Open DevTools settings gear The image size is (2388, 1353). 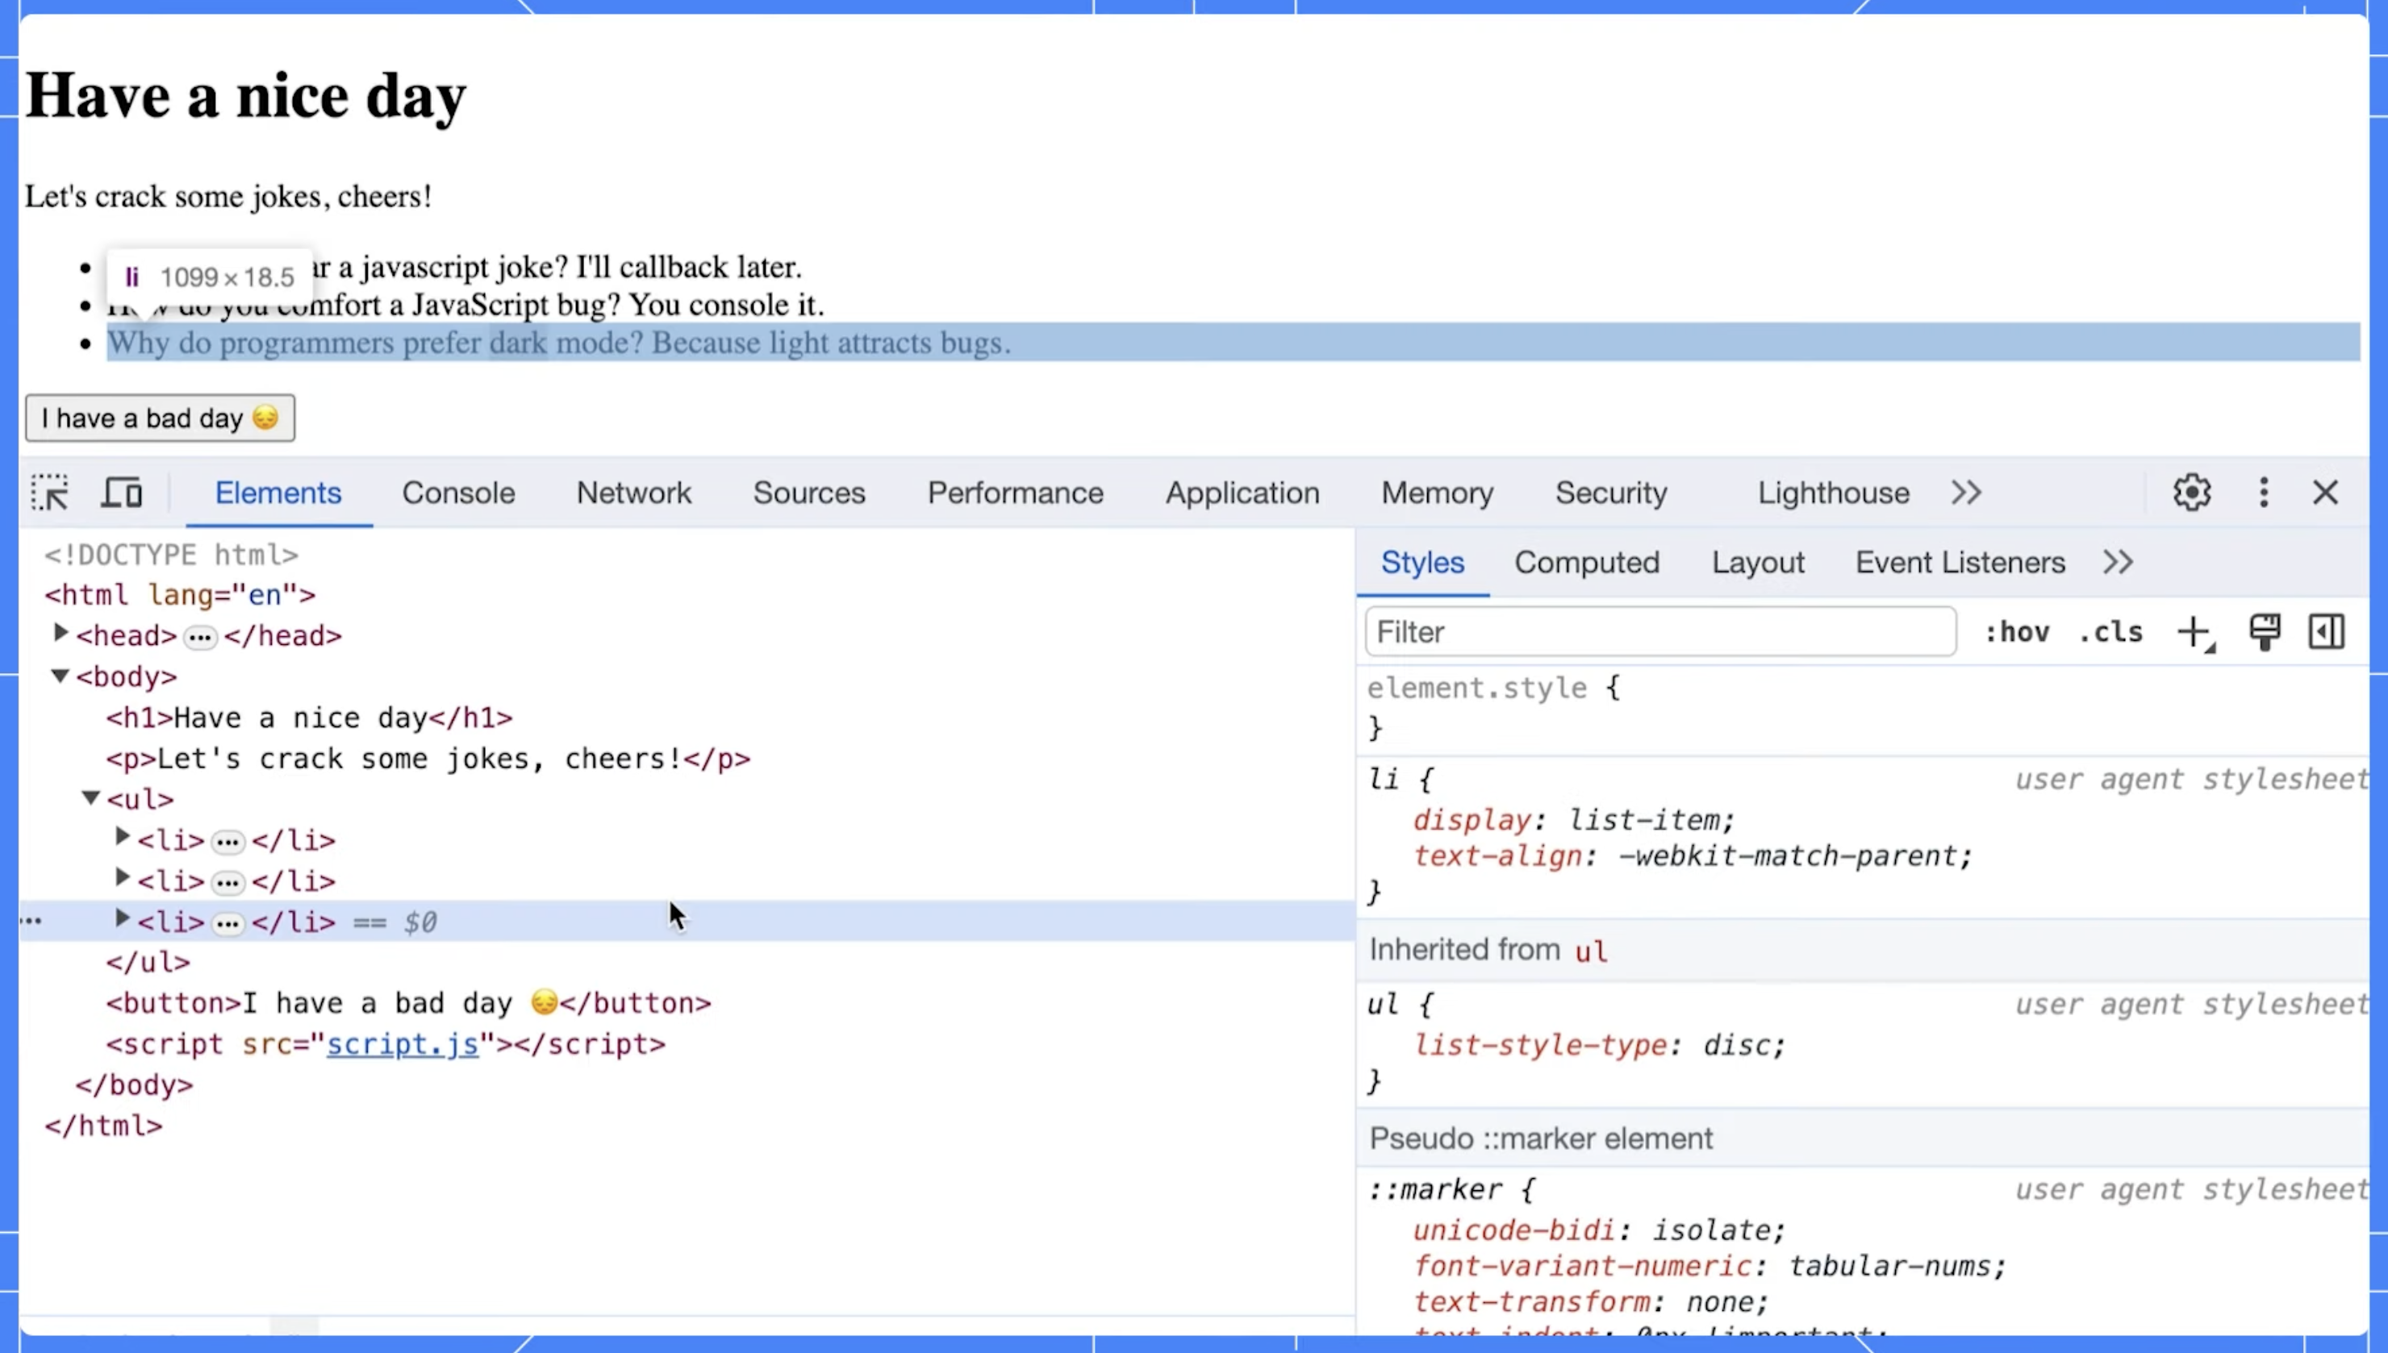pyautogui.click(x=2192, y=493)
